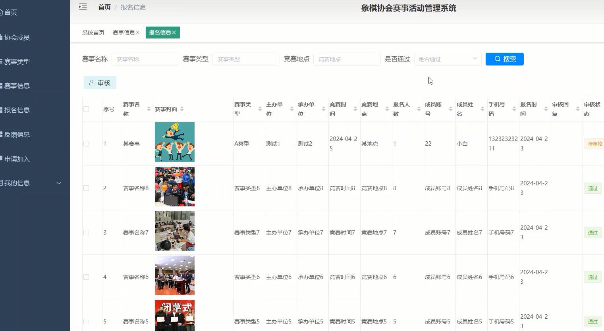Focus the 竞赛地点 search input

click(347, 59)
